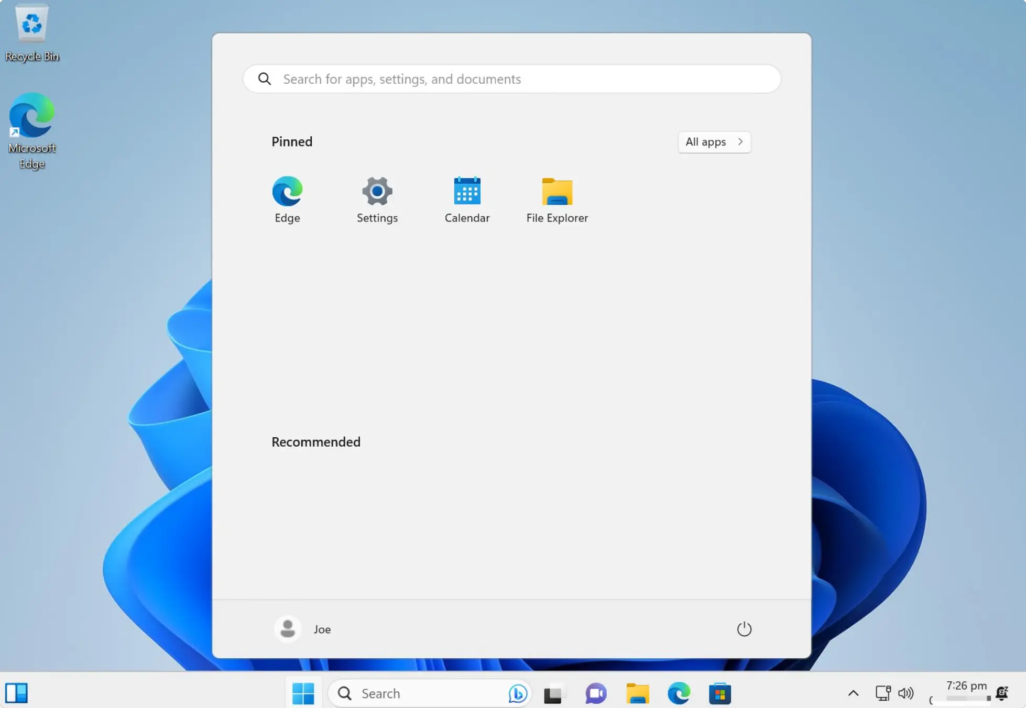
Task: Select Microsoft Edge desktop shortcut
Action: (x=32, y=131)
